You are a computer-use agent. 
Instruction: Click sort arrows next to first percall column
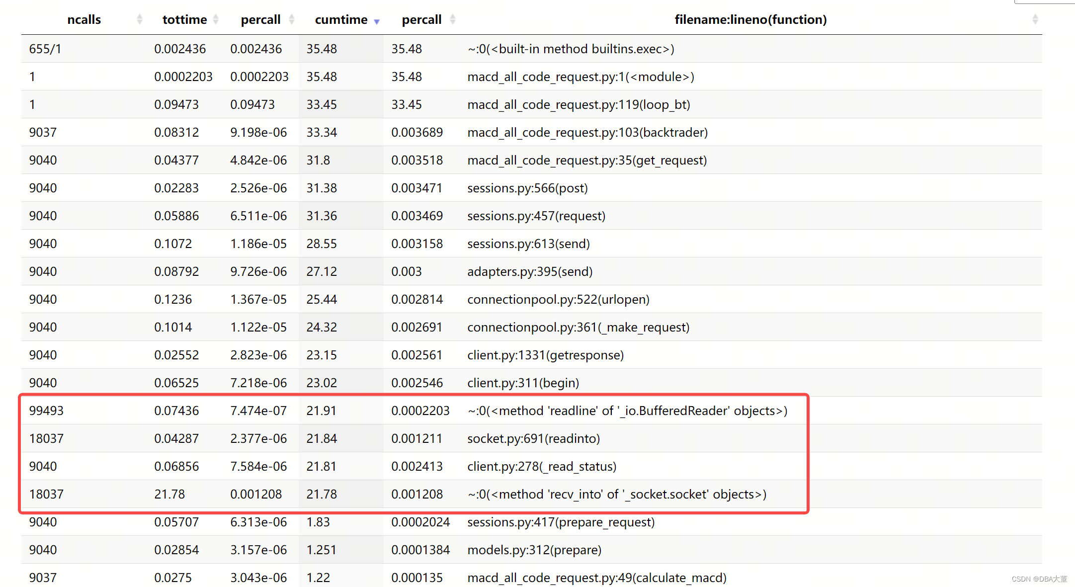coord(292,19)
